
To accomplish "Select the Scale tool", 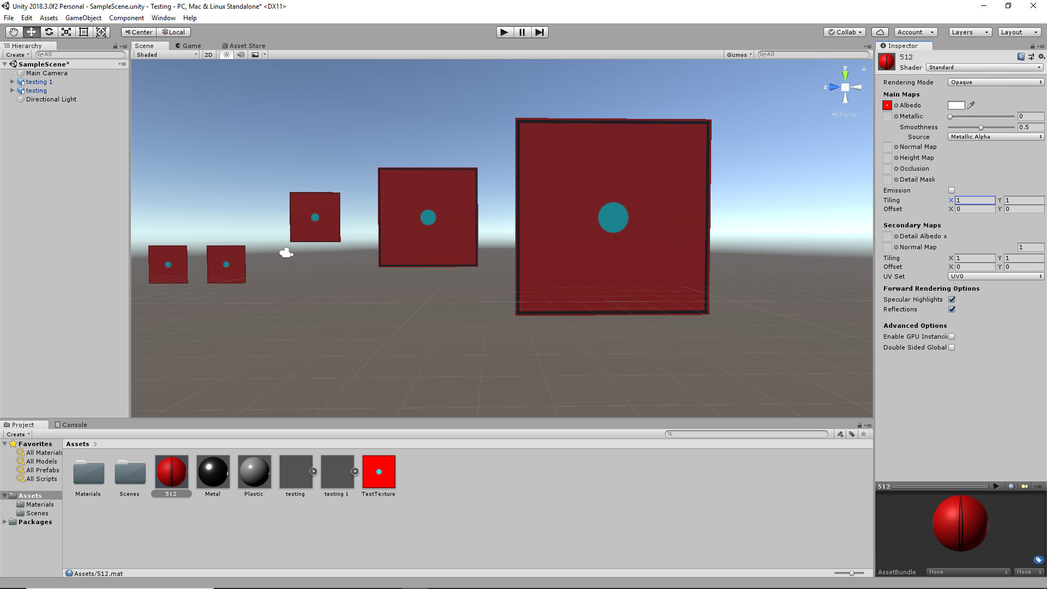I will (66, 32).
